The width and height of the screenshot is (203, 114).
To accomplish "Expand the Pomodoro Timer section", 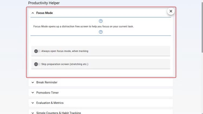I will click(101, 93).
